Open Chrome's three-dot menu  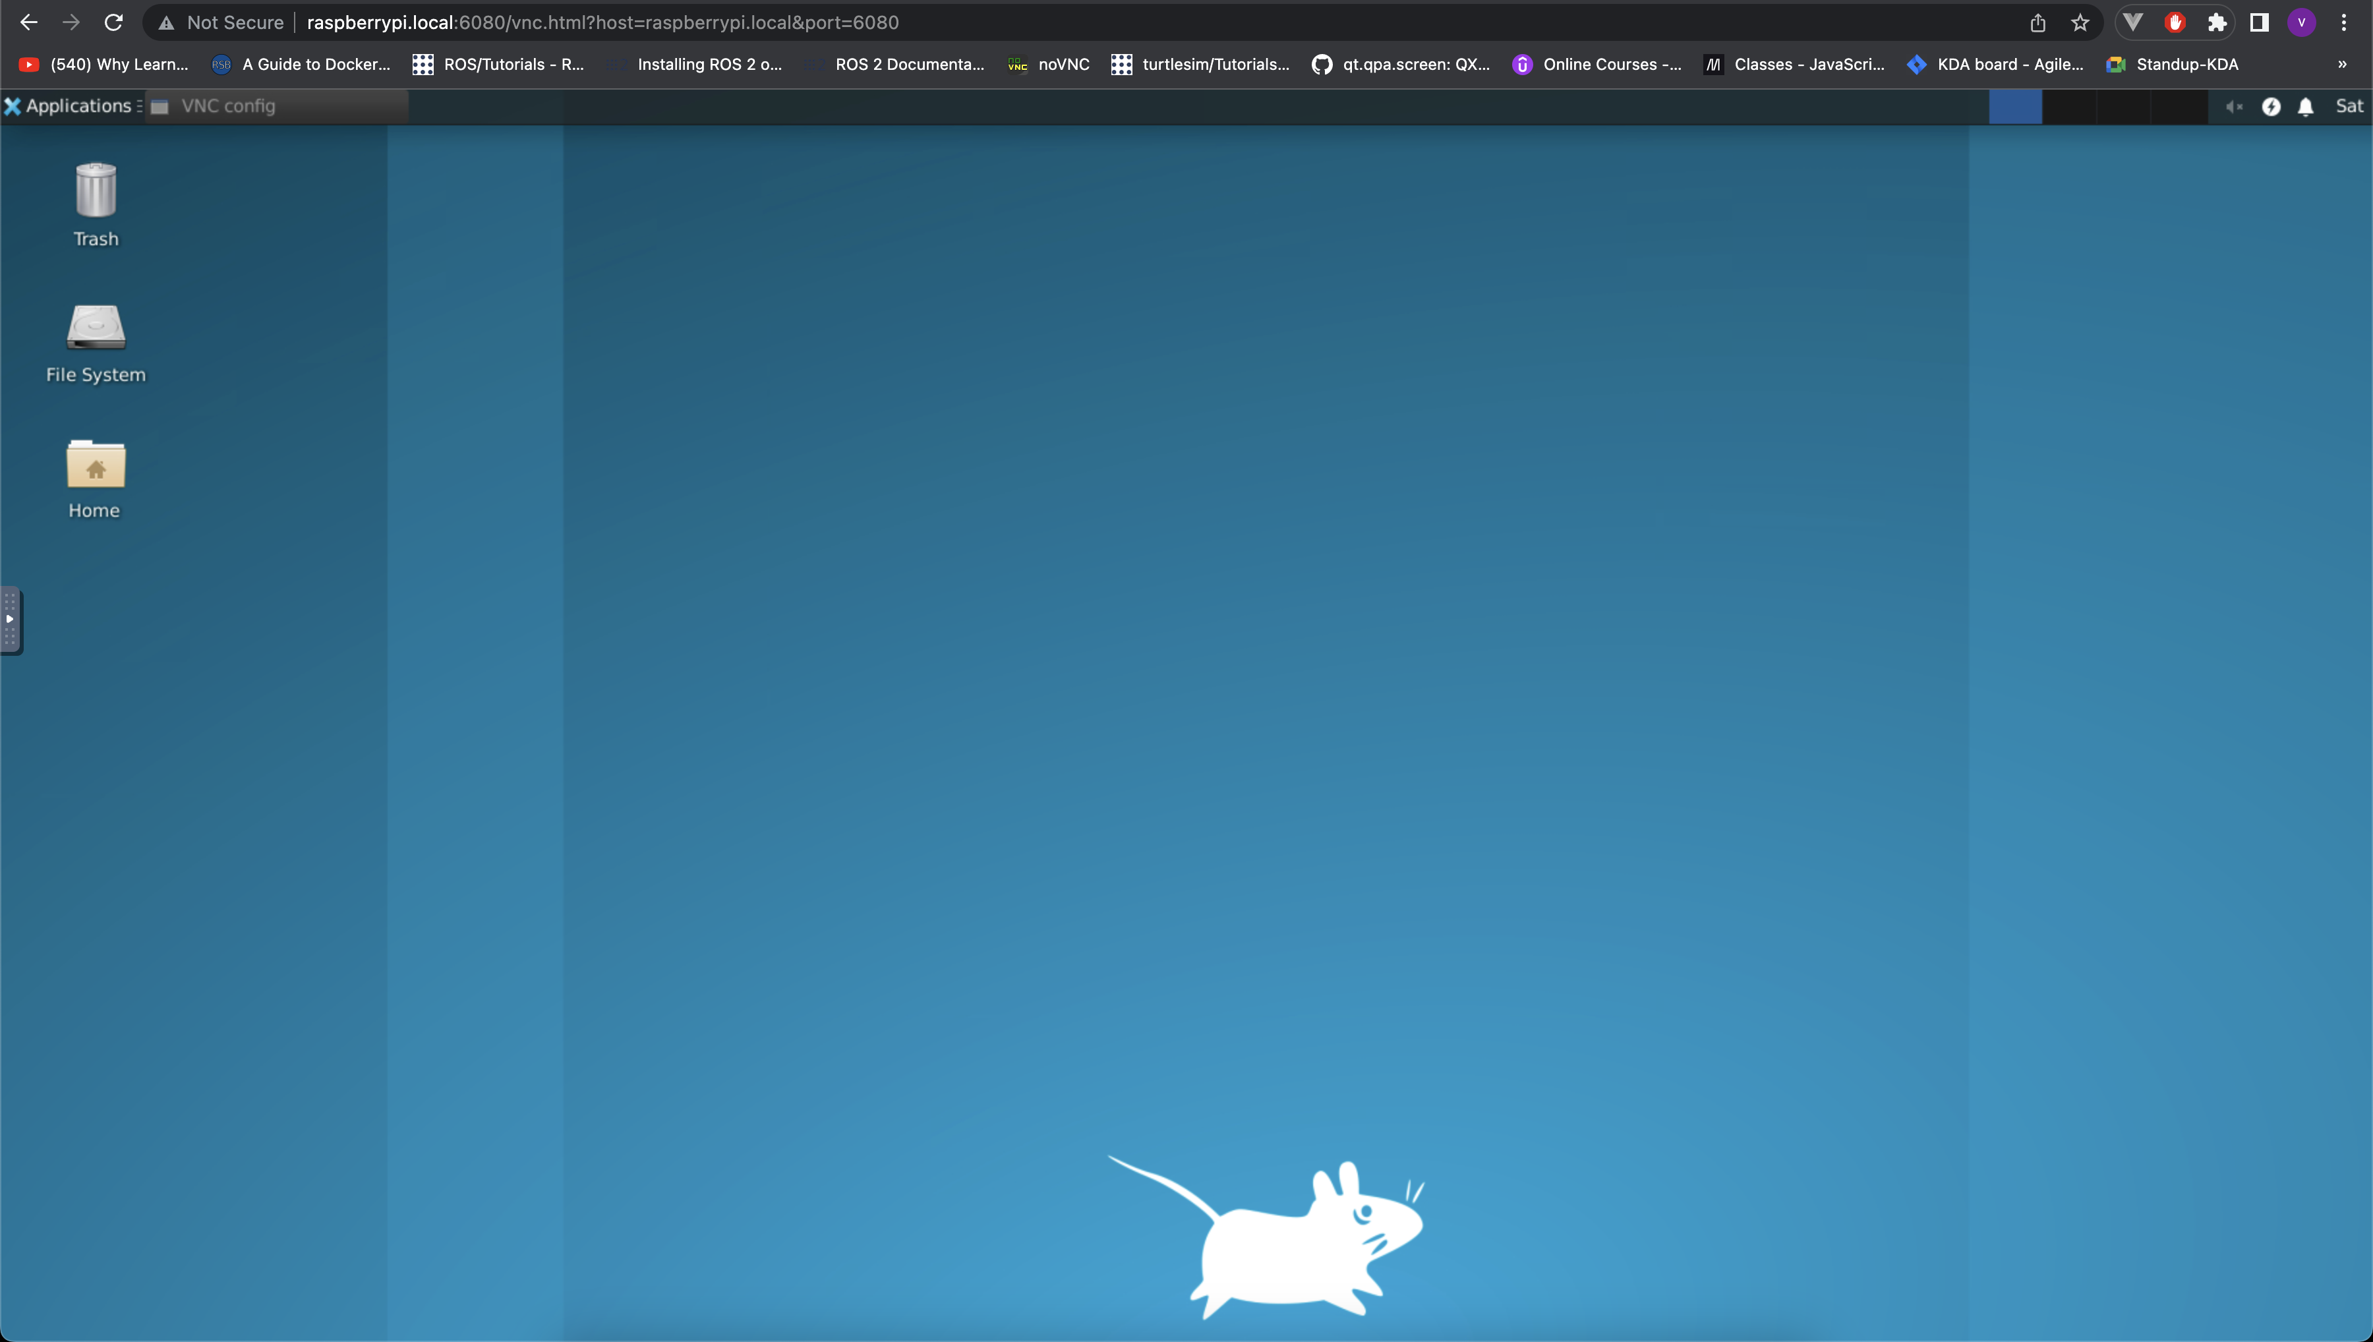[x=2343, y=23]
